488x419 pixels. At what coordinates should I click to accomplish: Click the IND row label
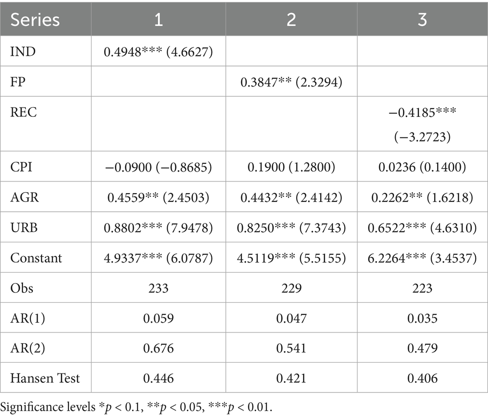click(x=23, y=51)
